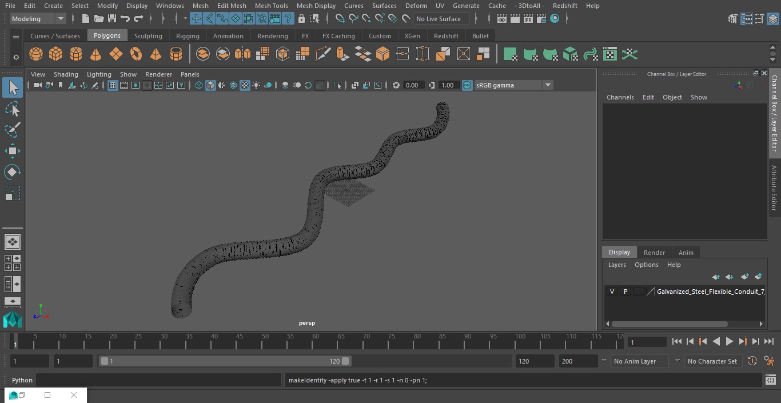The height and width of the screenshot is (403, 781).
Task: Create a polygon torus from the shelf
Action: [x=136, y=54]
